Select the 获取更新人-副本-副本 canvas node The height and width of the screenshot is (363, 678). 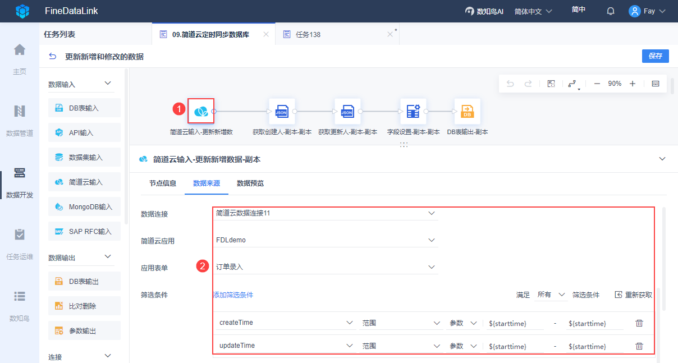pyautogui.click(x=347, y=112)
